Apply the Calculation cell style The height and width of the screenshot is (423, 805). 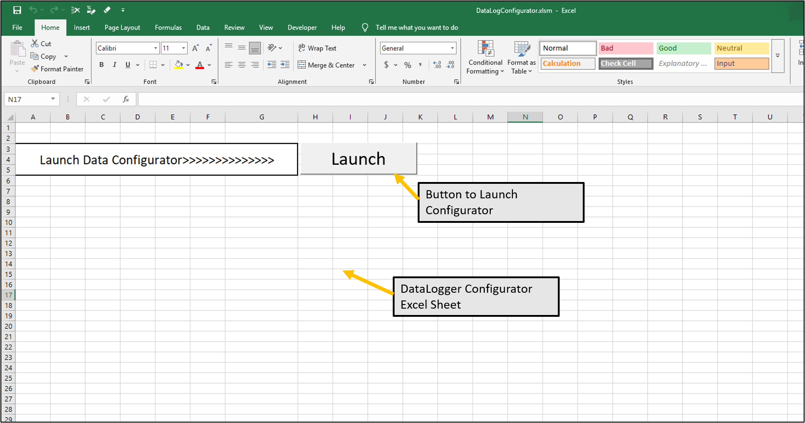point(568,64)
